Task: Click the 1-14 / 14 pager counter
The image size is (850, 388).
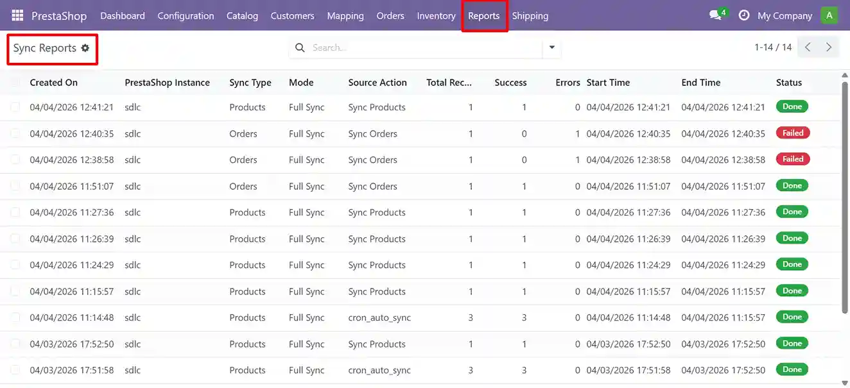Action: coord(773,47)
